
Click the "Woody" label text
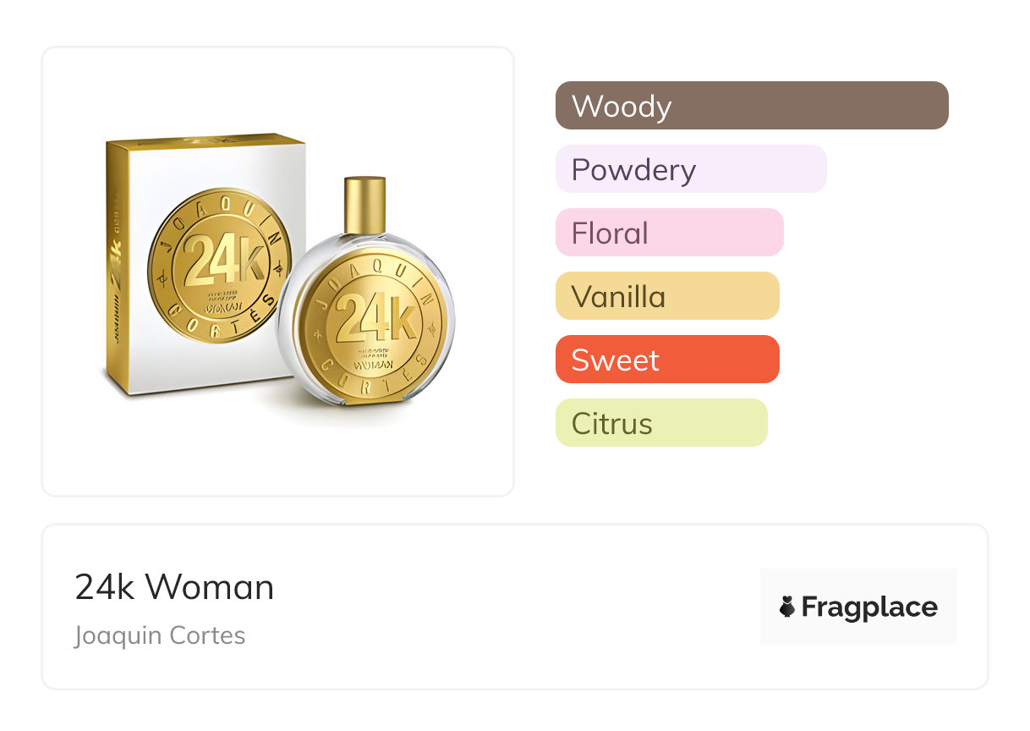click(x=622, y=107)
